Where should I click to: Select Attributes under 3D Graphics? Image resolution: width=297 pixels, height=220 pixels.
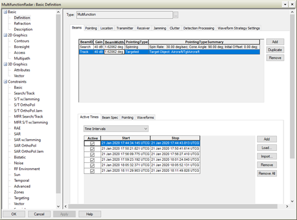pos(22,70)
